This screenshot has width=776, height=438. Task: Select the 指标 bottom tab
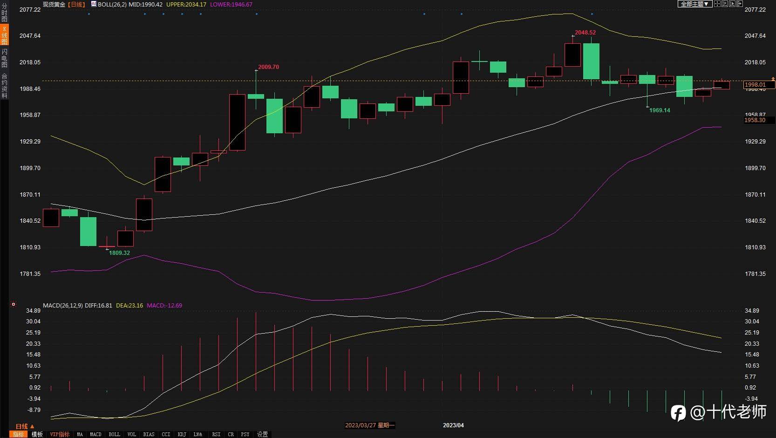point(18,434)
